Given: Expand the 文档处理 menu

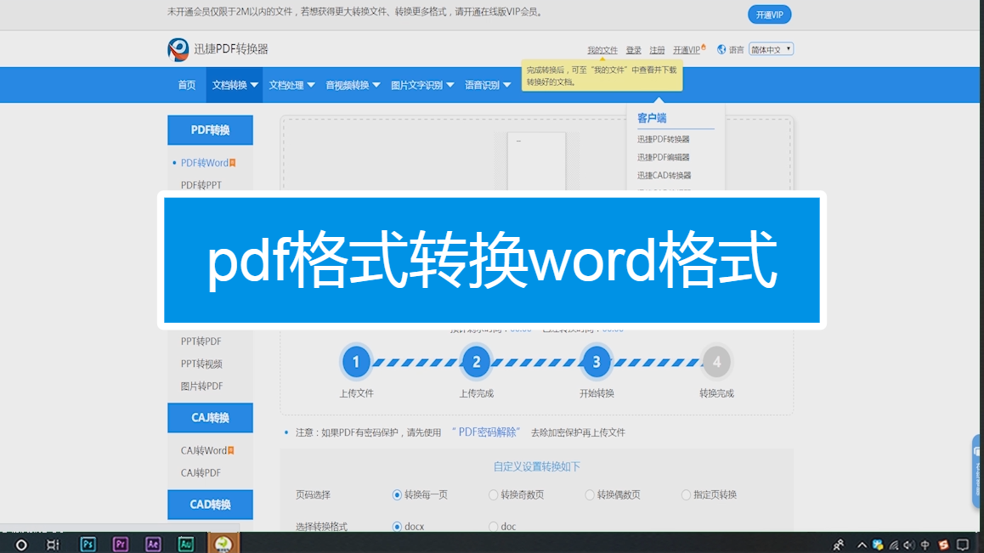Looking at the screenshot, I should [291, 85].
